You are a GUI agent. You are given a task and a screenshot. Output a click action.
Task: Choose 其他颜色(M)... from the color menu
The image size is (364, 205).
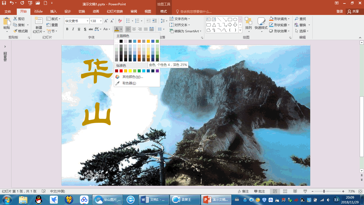[137, 77]
